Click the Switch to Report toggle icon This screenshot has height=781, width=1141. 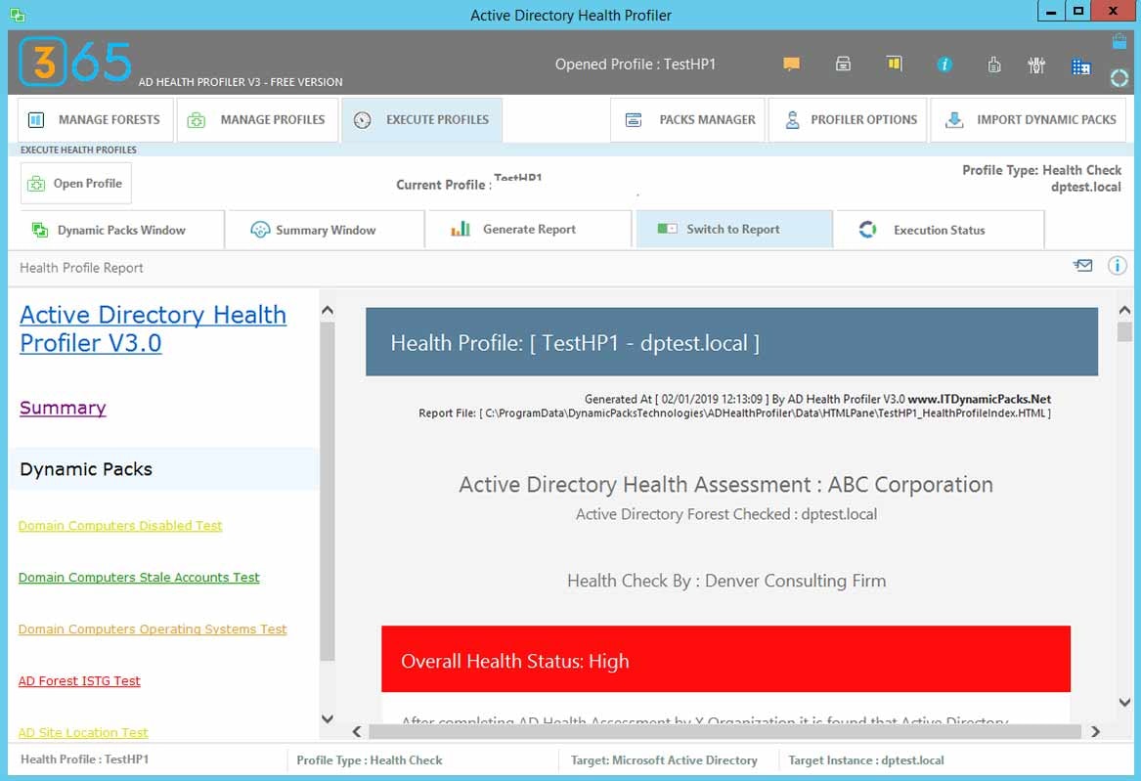[667, 229]
